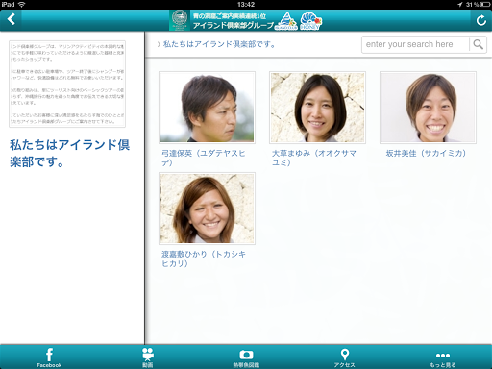Open the camera icon fish guide tab

click(x=246, y=357)
